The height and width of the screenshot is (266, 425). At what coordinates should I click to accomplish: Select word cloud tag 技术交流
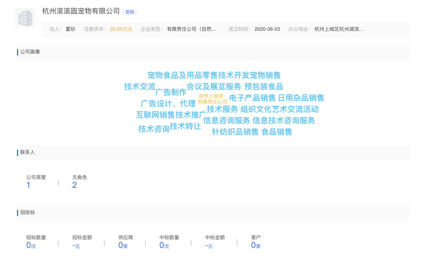click(140, 87)
